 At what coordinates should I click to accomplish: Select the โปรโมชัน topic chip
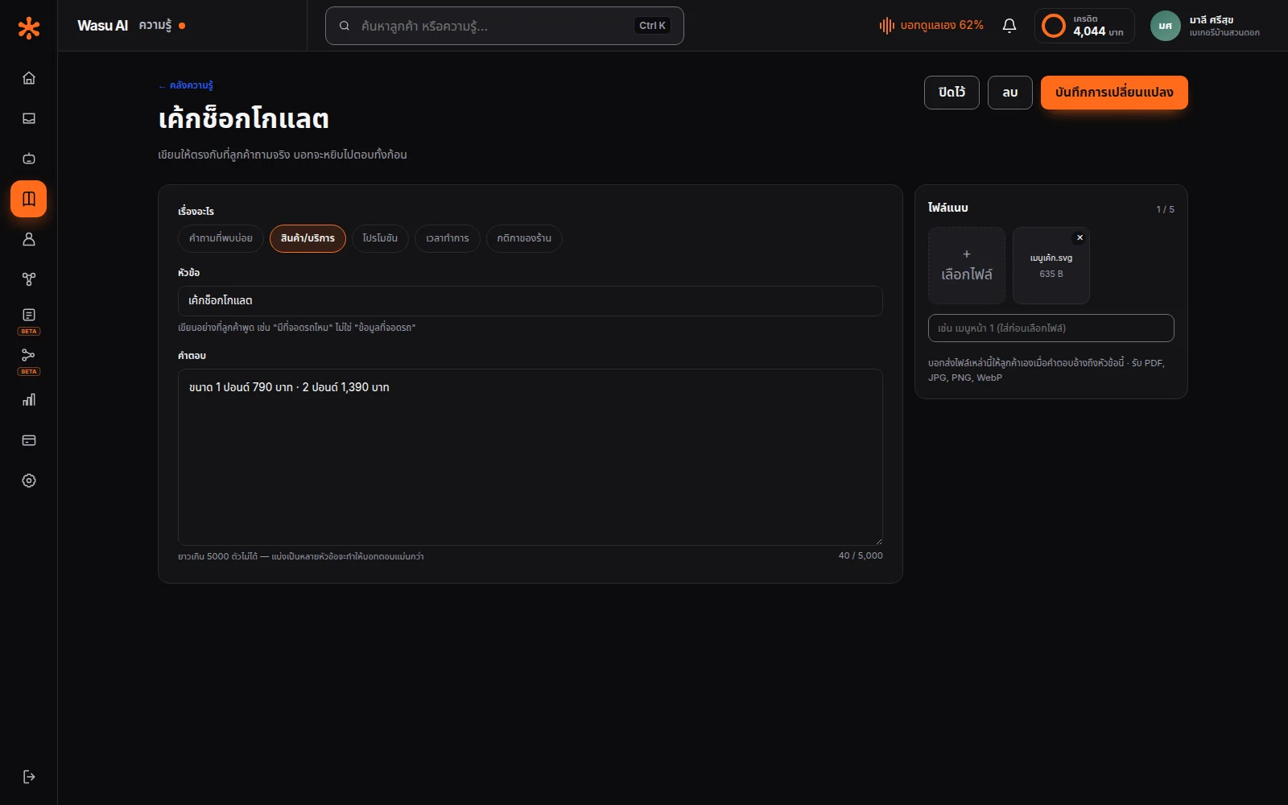pos(380,238)
